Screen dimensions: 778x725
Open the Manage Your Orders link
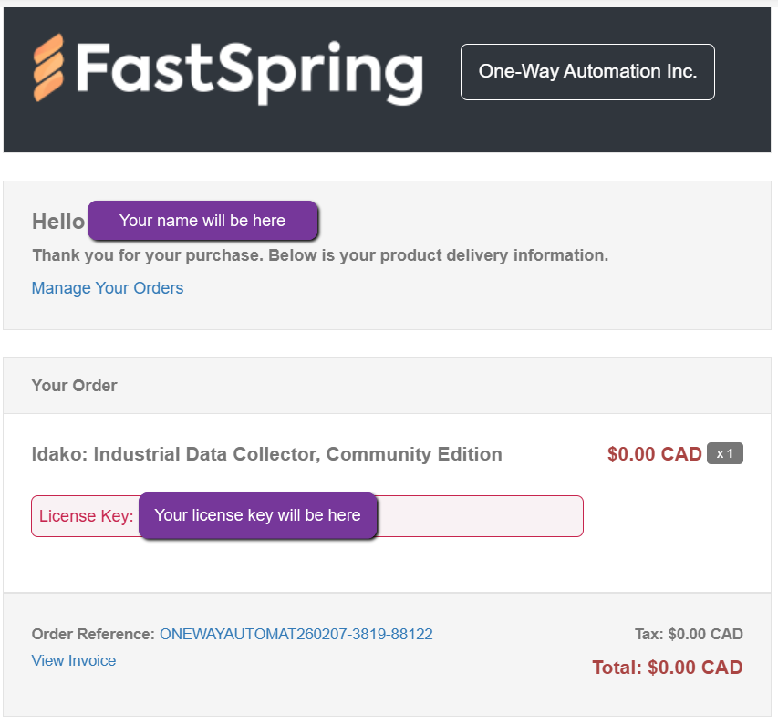(x=108, y=288)
